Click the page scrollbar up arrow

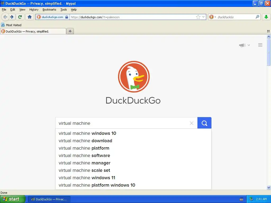[x=269, y=36]
